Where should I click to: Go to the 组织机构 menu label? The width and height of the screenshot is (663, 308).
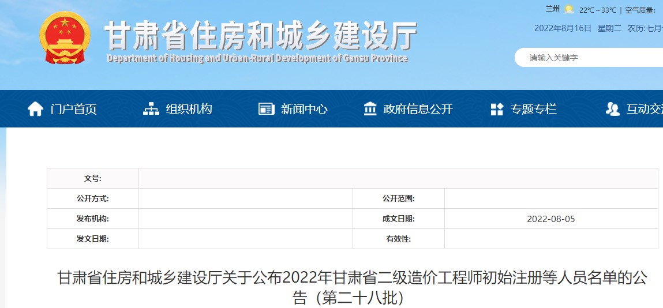[x=189, y=109]
